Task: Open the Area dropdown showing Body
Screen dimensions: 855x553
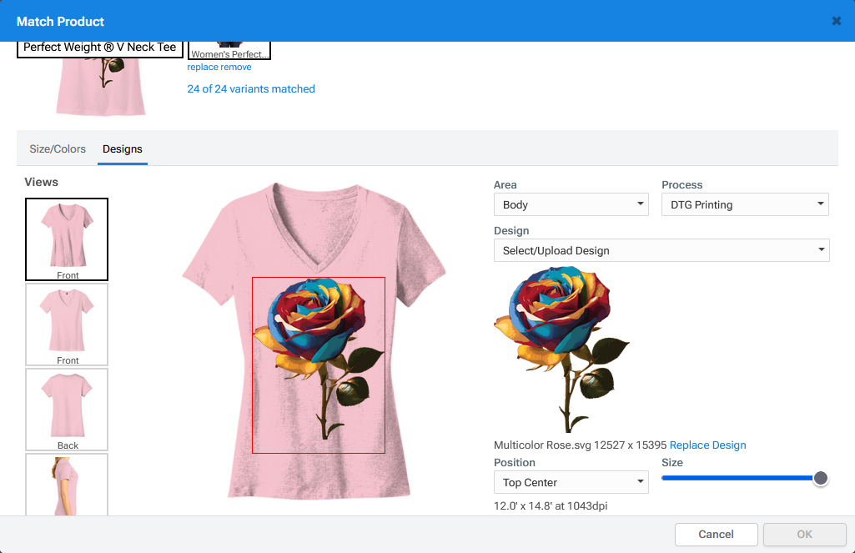Action: [571, 204]
